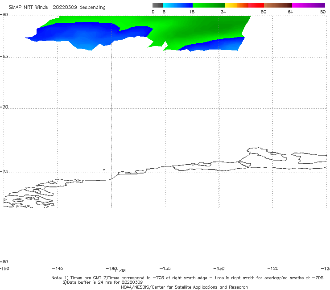
Task: Click the color bar label '64'
Action: pos(290,12)
